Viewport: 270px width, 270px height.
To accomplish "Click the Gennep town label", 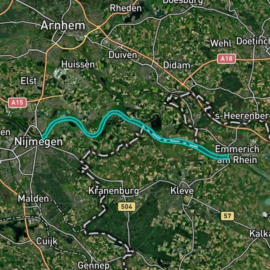I will point(94,266).
